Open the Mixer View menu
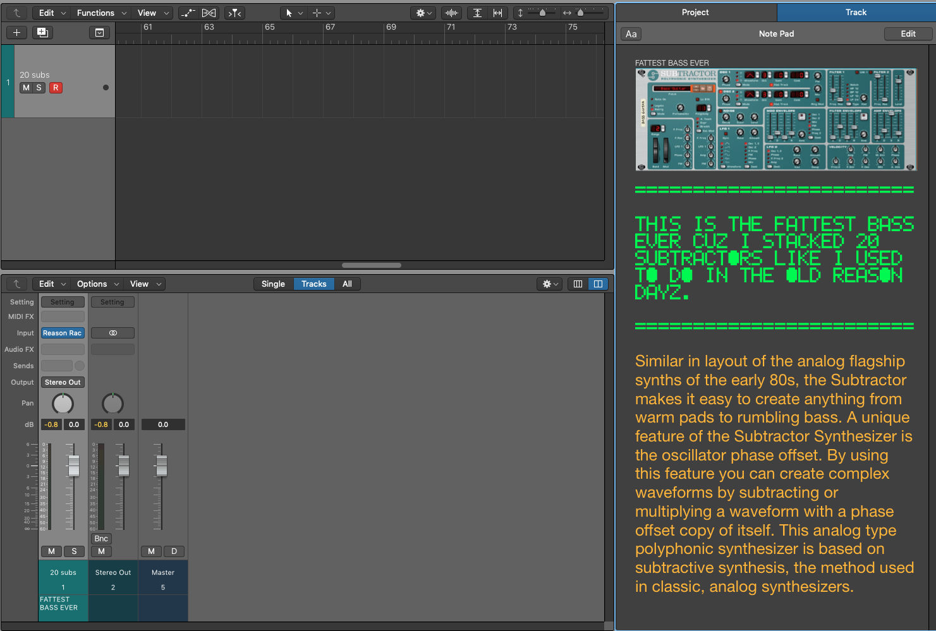Screen dimensions: 936x631 pyautogui.click(x=145, y=284)
